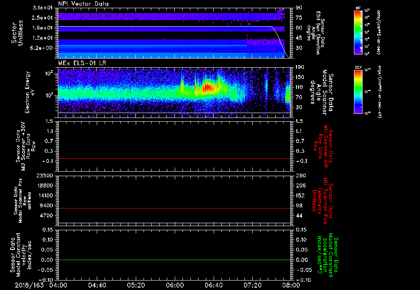Click the red high-intensity burst in the ELS spectrogram
420x290 pixels.
pyautogui.click(x=208, y=88)
